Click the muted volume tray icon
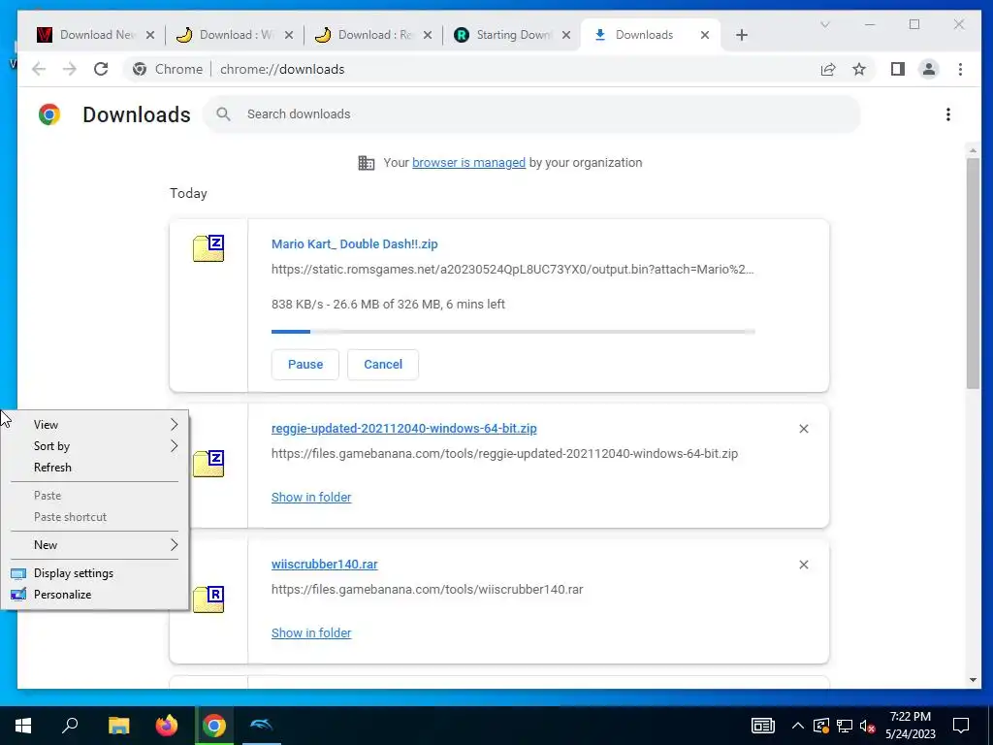The image size is (993, 745). point(867,726)
